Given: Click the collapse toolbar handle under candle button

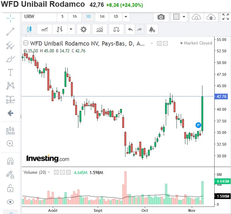Looking at the screenshot, I should click(26, 36).
